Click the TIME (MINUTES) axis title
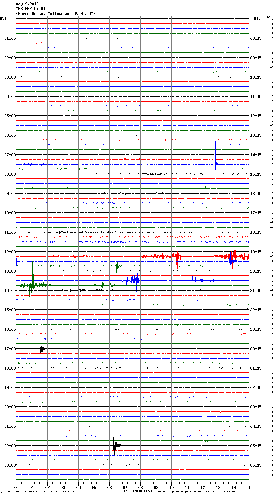 tap(137, 491)
